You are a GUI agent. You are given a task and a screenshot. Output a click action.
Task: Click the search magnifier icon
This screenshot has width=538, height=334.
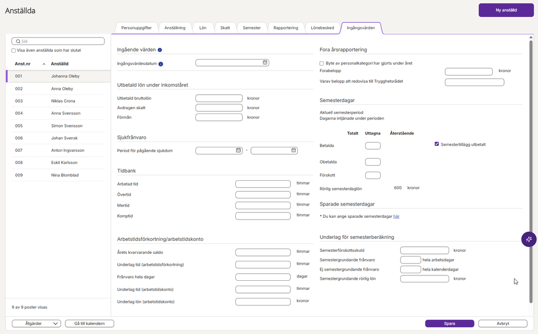pyautogui.click(x=18, y=41)
